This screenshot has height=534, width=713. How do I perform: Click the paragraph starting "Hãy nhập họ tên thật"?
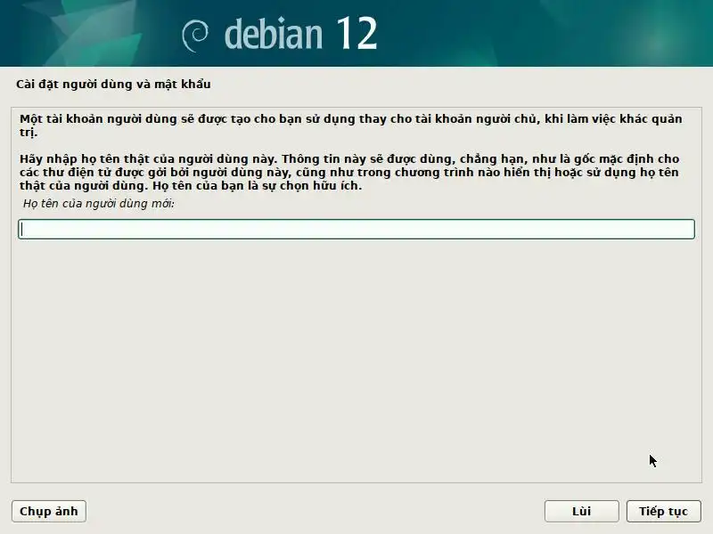coord(349,172)
